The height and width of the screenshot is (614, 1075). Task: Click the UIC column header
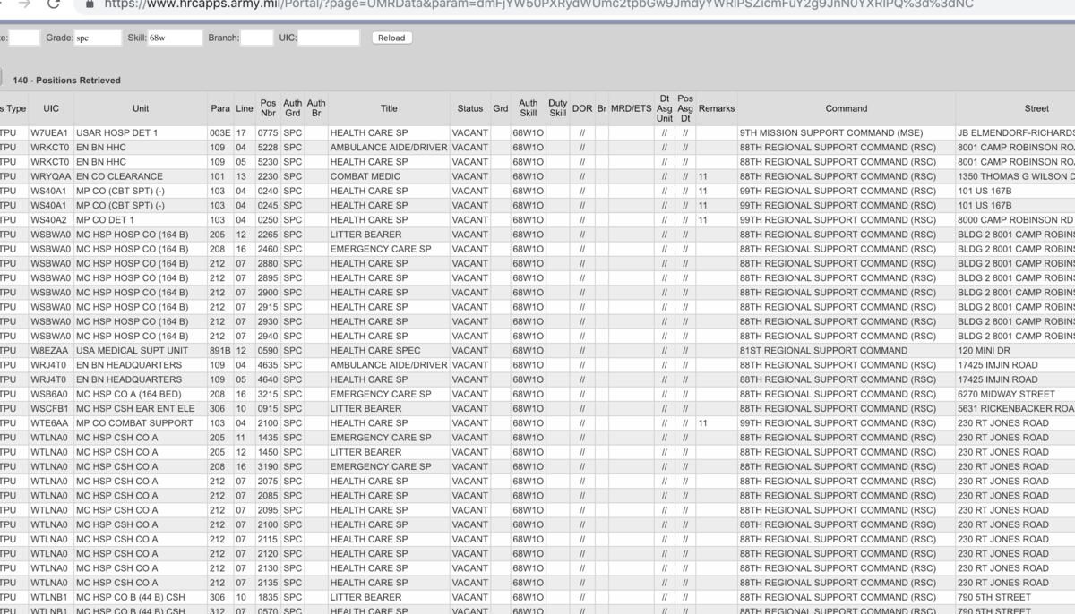[x=50, y=108]
